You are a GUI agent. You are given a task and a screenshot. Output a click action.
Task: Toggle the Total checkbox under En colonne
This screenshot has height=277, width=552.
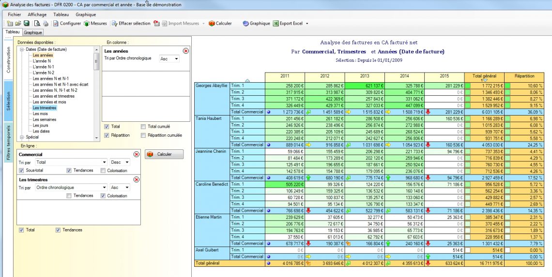click(x=107, y=127)
